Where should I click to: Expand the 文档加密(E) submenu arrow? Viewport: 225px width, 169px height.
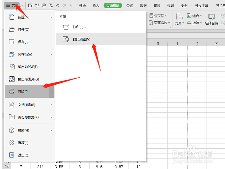coord(51,105)
